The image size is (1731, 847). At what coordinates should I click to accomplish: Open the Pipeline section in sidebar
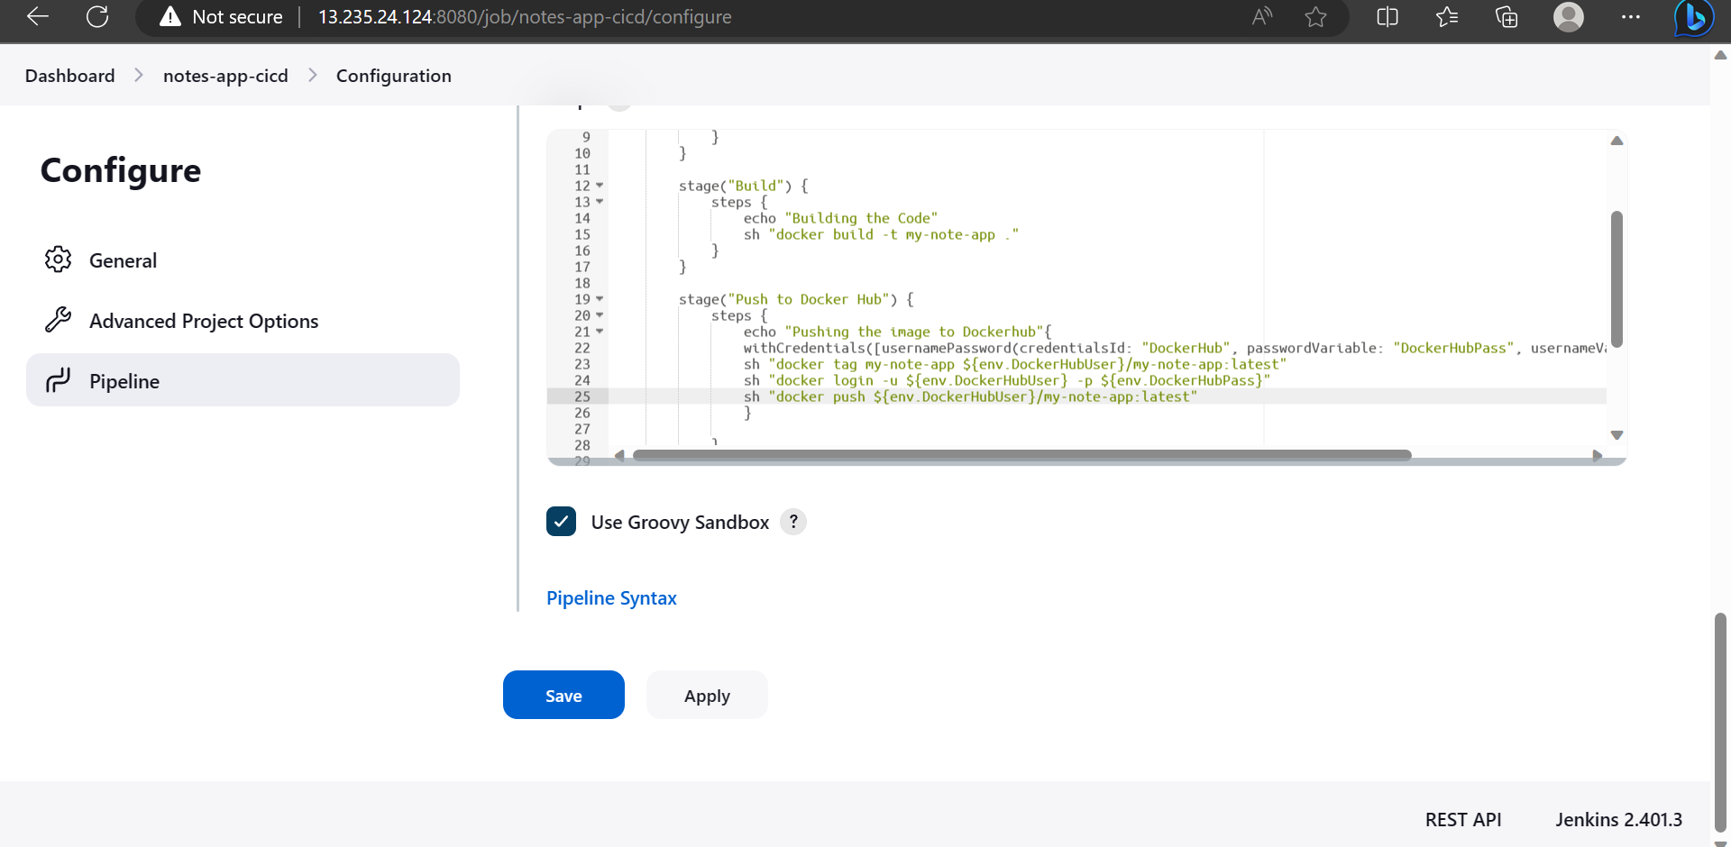(x=125, y=380)
